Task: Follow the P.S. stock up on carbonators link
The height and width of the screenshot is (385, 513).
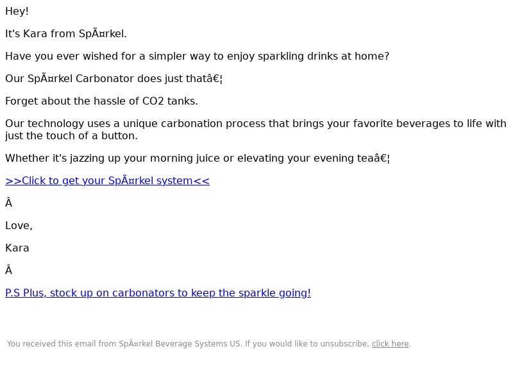Action: point(158,293)
